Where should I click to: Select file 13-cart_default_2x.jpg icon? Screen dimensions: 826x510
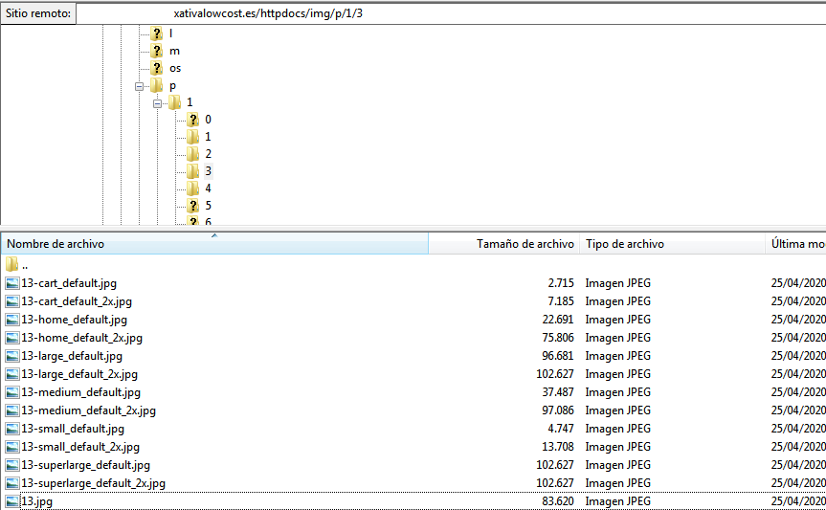[12, 302]
